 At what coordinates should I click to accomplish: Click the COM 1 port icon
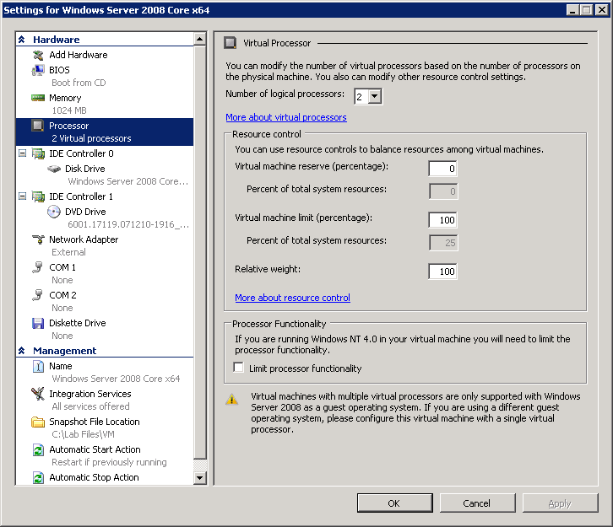point(38,267)
